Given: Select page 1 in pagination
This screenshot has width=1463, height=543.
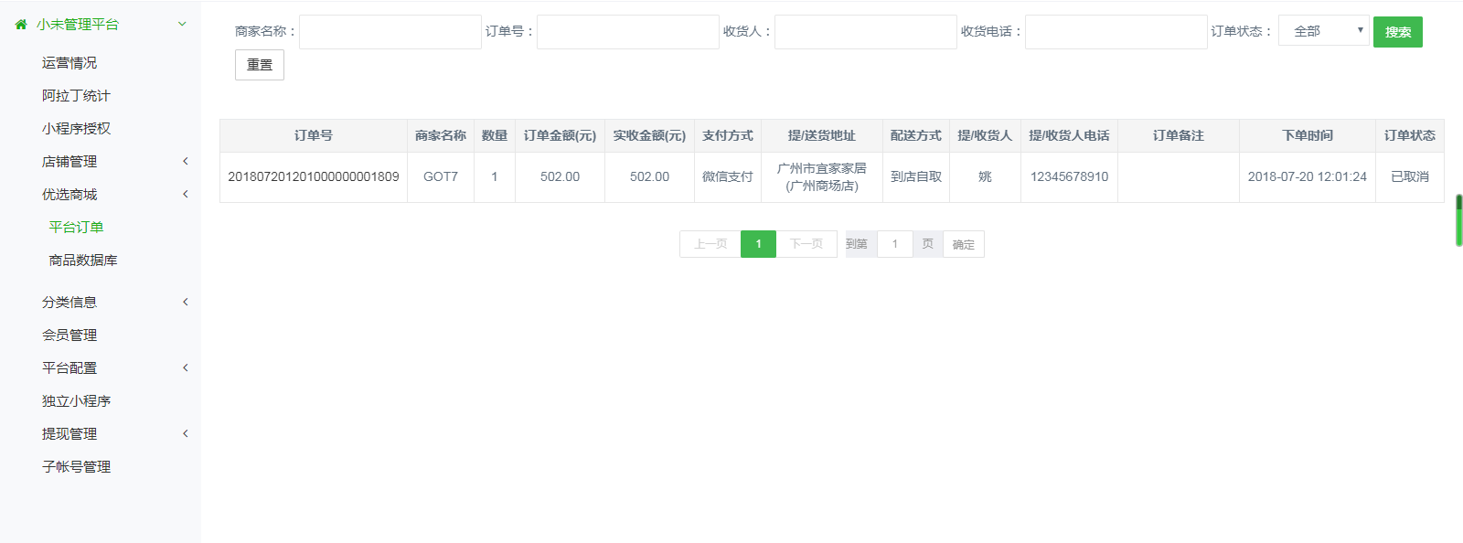Looking at the screenshot, I should (758, 244).
